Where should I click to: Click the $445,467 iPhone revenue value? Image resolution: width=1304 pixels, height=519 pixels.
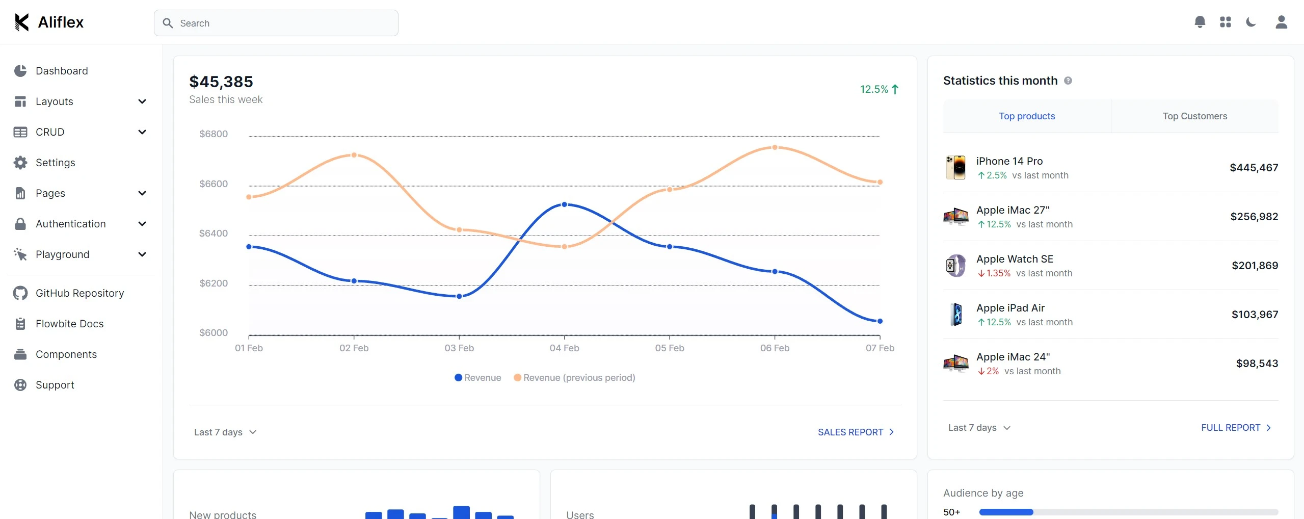[1254, 168]
